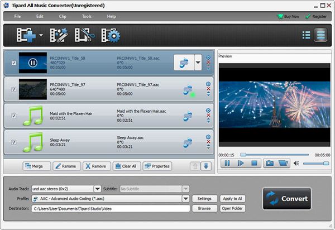The width and height of the screenshot is (335, 230).
Task: Remove PRC0NNW1_Title_58 with its red X
Action: 208,63
